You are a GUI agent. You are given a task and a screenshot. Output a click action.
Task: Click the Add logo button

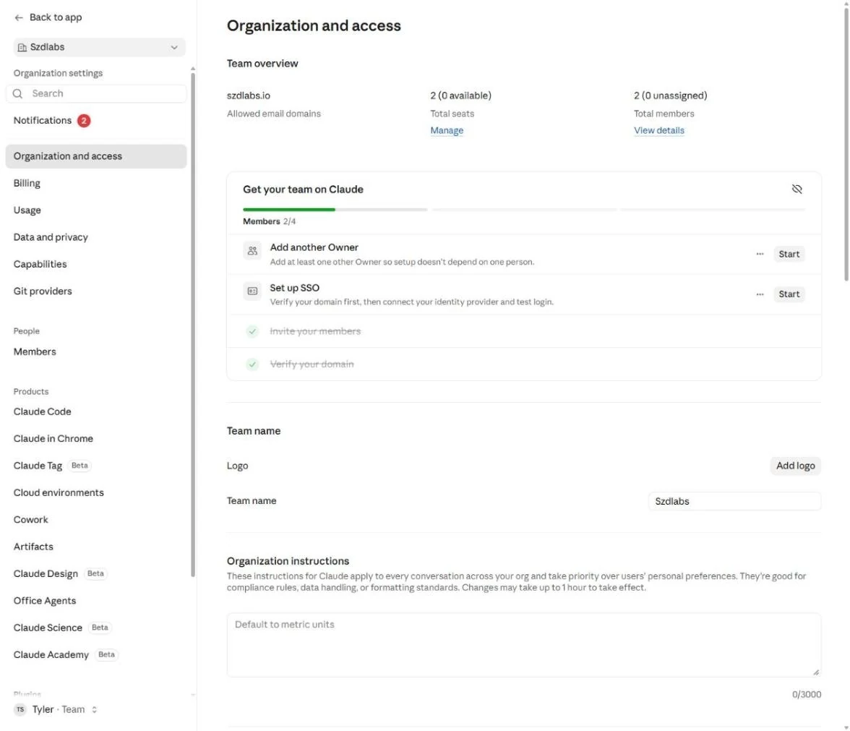click(795, 466)
